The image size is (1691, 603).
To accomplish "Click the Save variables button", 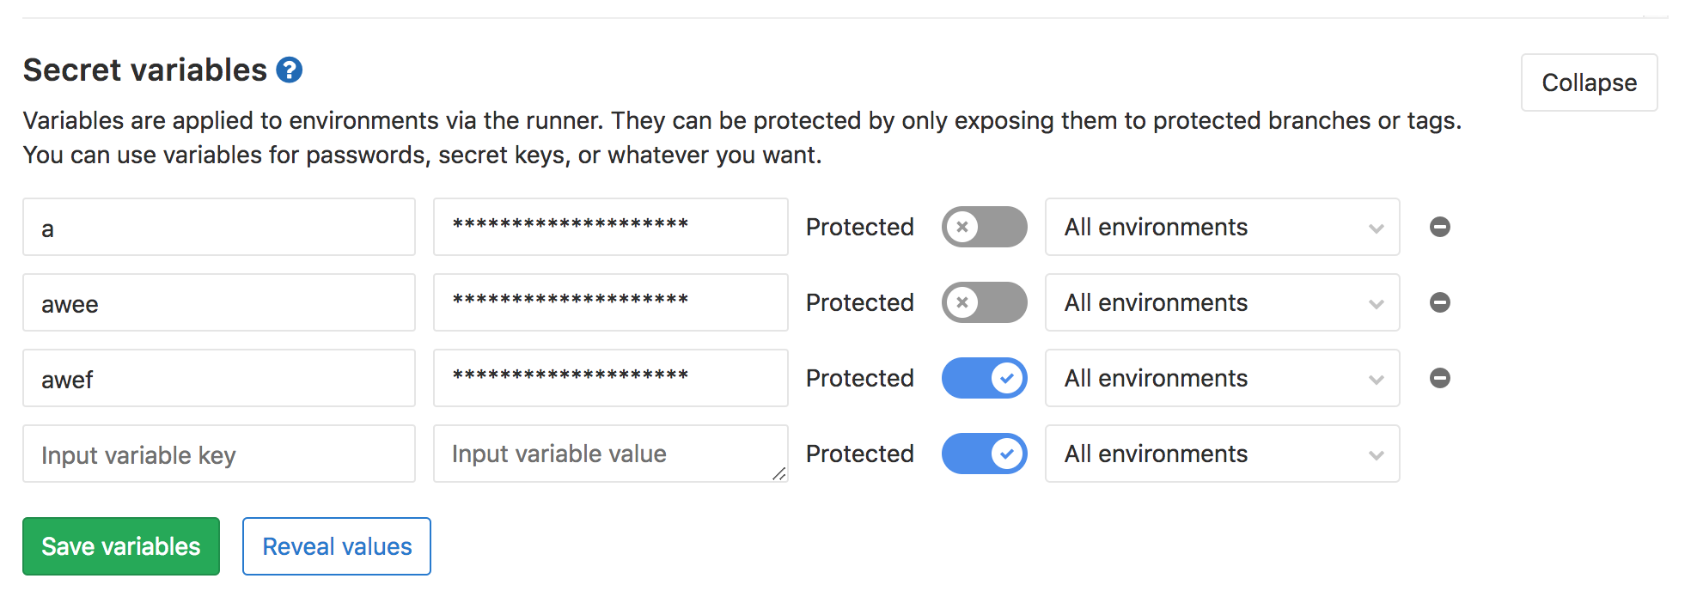I will click(x=121, y=546).
